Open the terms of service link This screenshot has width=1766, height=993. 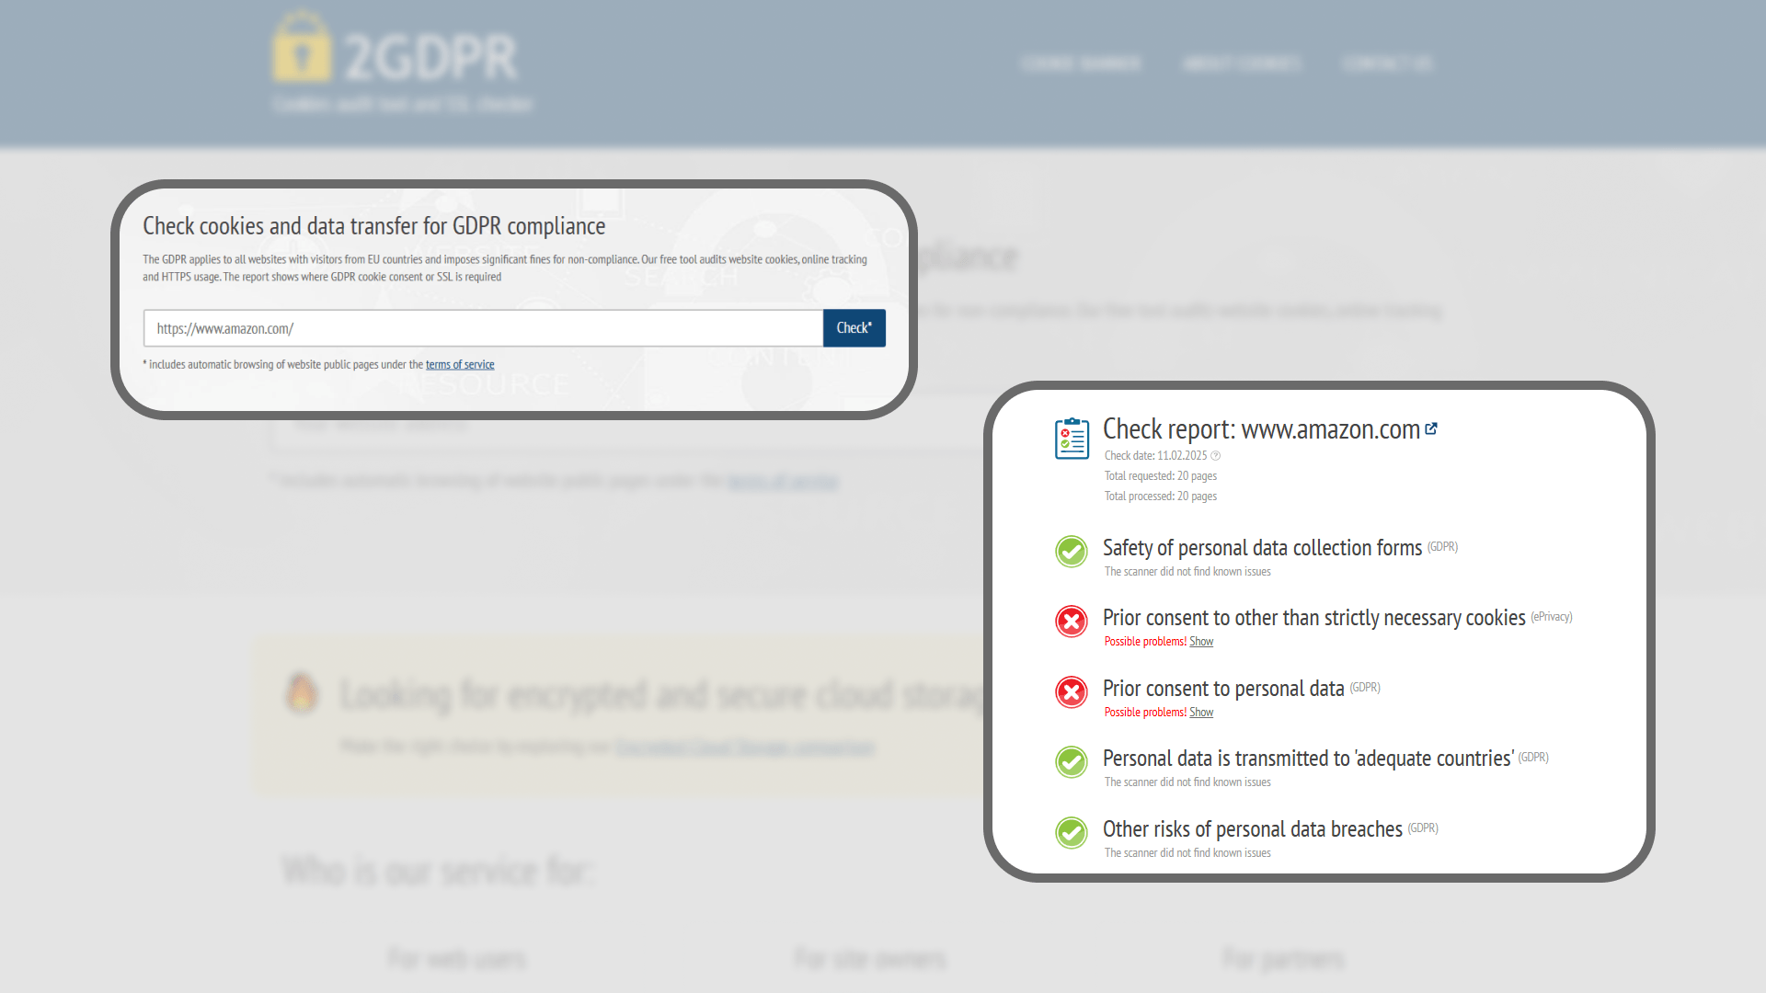click(460, 365)
